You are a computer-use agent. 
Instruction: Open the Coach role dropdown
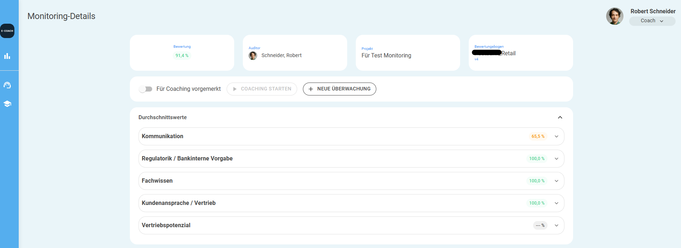click(652, 21)
